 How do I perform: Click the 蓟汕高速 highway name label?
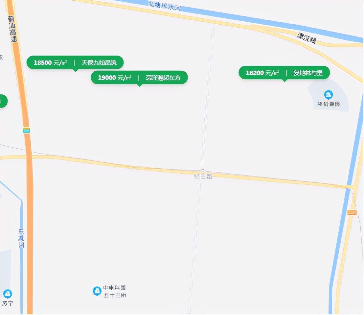click(12, 29)
